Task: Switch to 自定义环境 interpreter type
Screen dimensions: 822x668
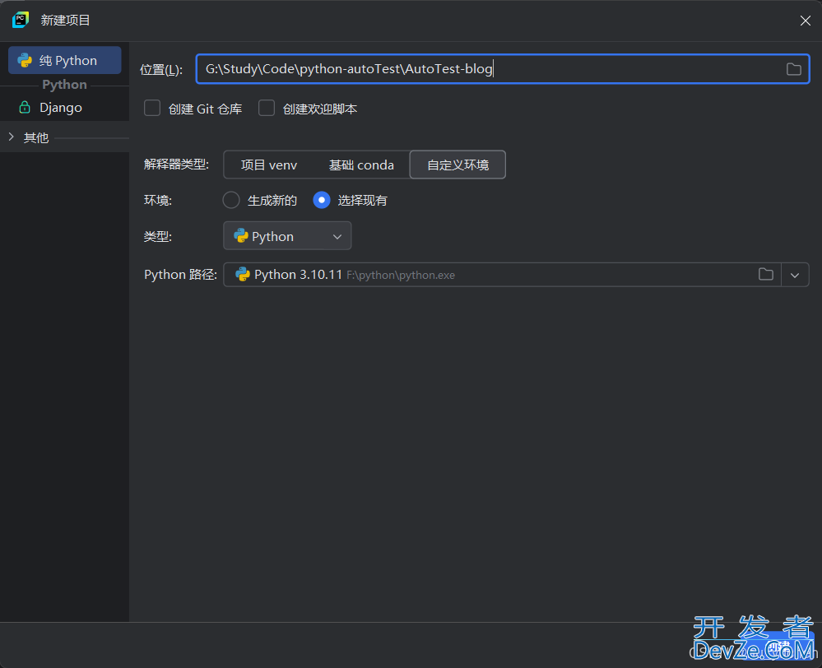Action: point(457,165)
